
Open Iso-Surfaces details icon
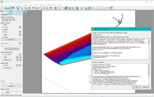click(x=20, y=54)
